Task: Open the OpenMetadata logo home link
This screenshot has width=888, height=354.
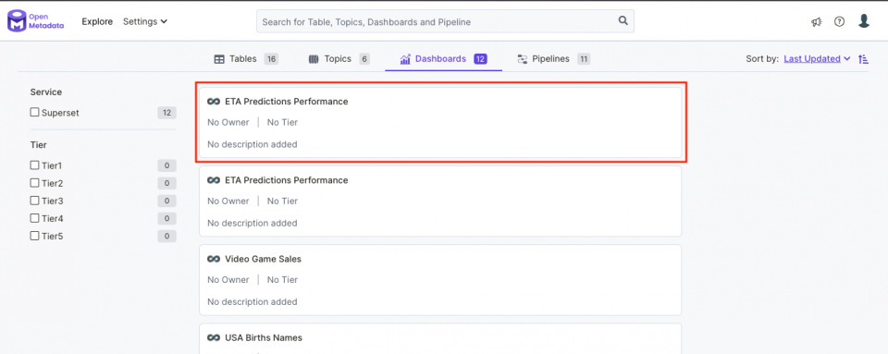Action: pyautogui.click(x=35, y=21)
